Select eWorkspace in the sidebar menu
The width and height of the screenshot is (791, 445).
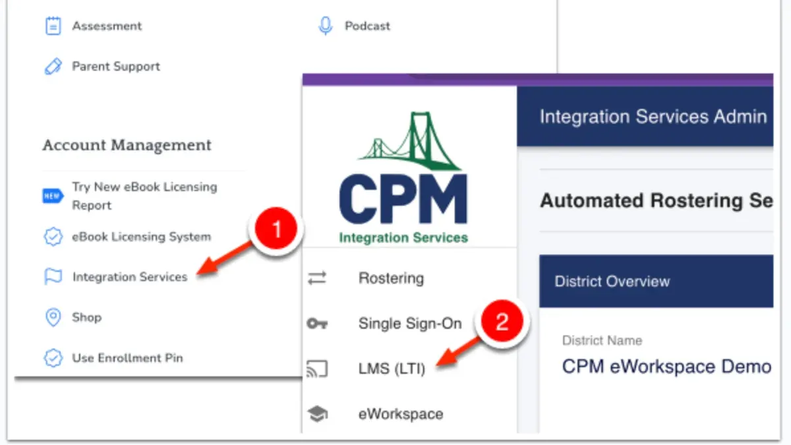coord(401,414)
